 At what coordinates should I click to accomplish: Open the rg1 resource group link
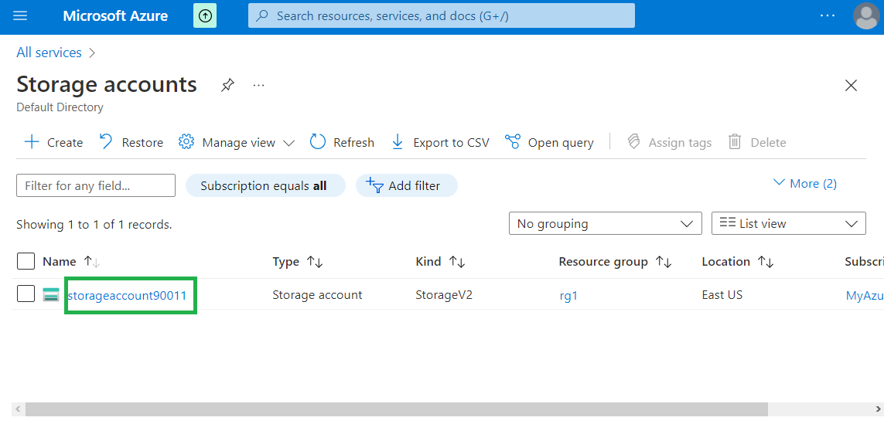[x=568, y=295]
